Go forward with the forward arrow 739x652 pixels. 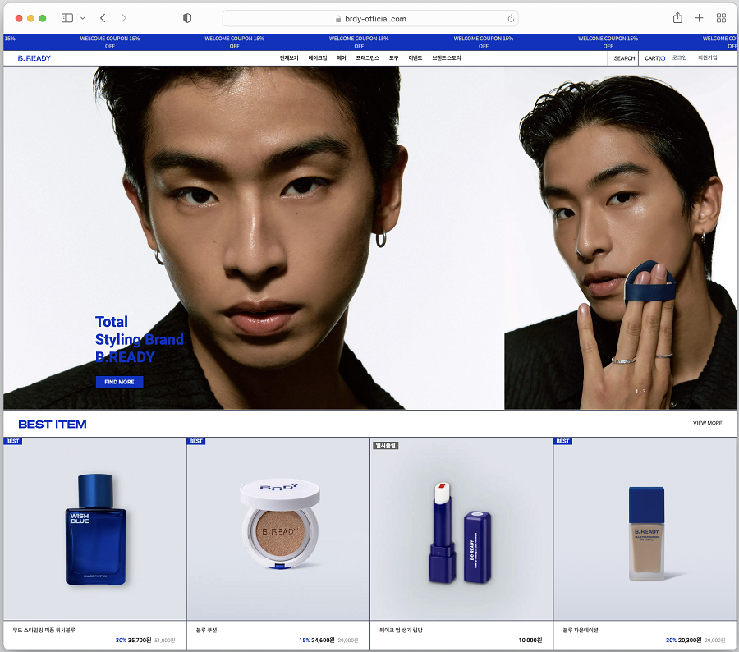point(123,18)
